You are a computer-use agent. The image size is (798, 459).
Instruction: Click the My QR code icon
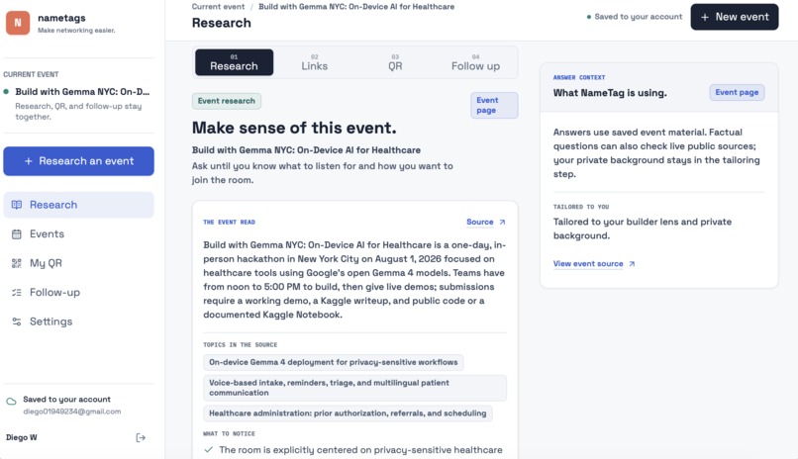point(17,263)
